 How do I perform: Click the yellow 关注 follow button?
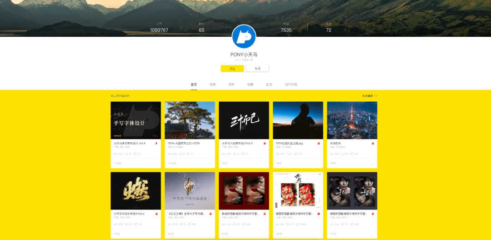click(x=232, y=69)
